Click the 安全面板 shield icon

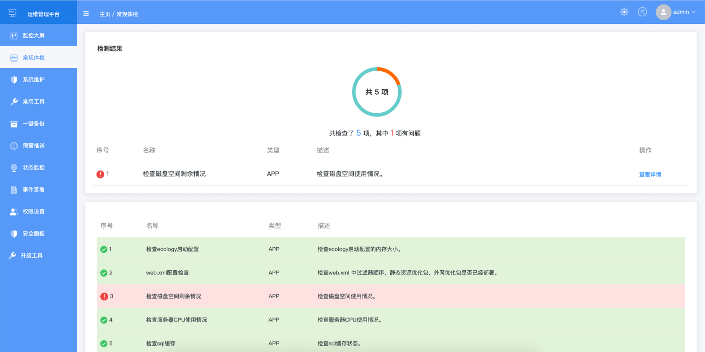pos(14,234)
